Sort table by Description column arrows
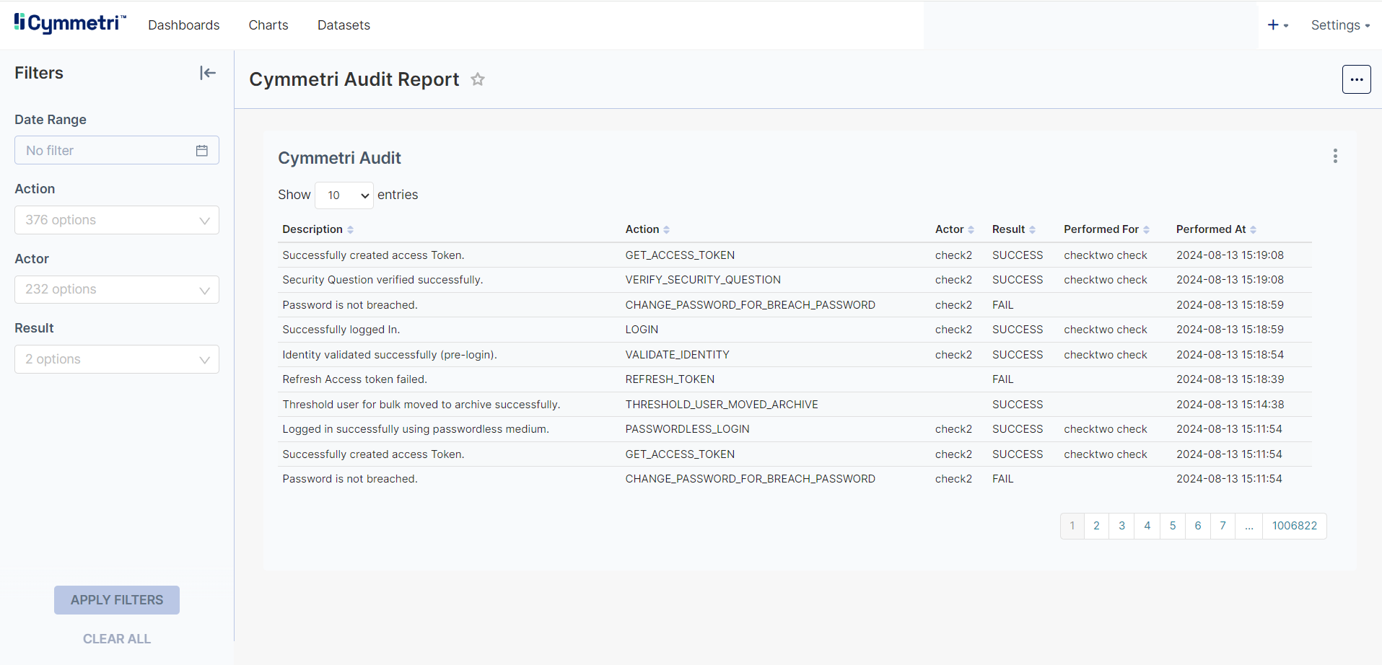Image resolution: width=1382 pixels, height=665 pixels. [x=351, y=229]
